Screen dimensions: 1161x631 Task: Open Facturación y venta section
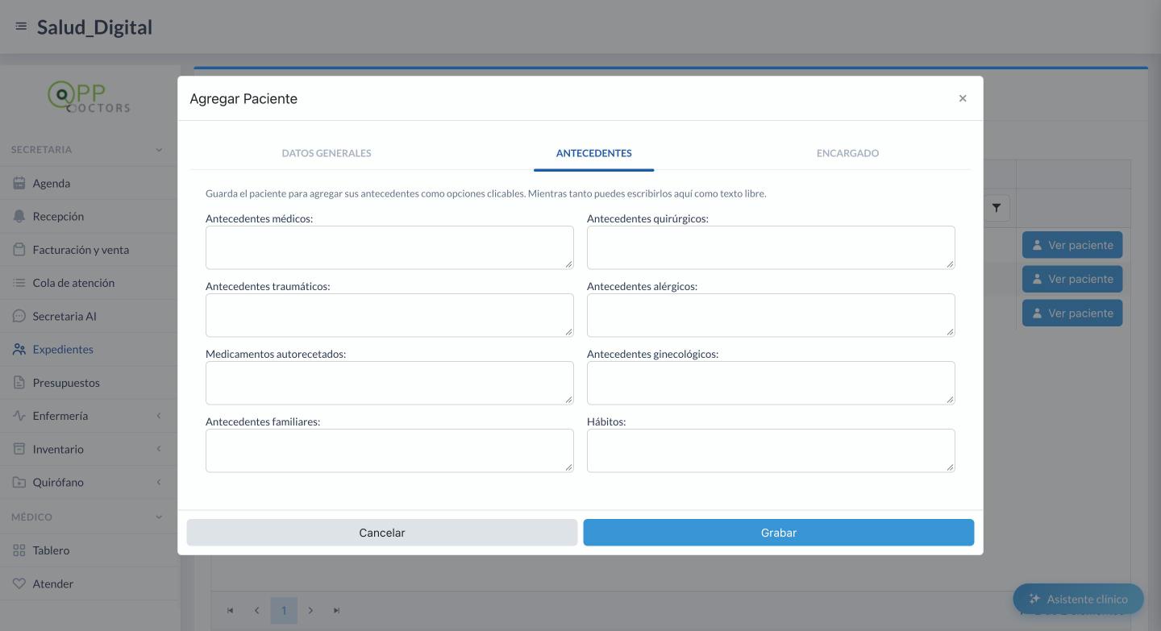90,249
